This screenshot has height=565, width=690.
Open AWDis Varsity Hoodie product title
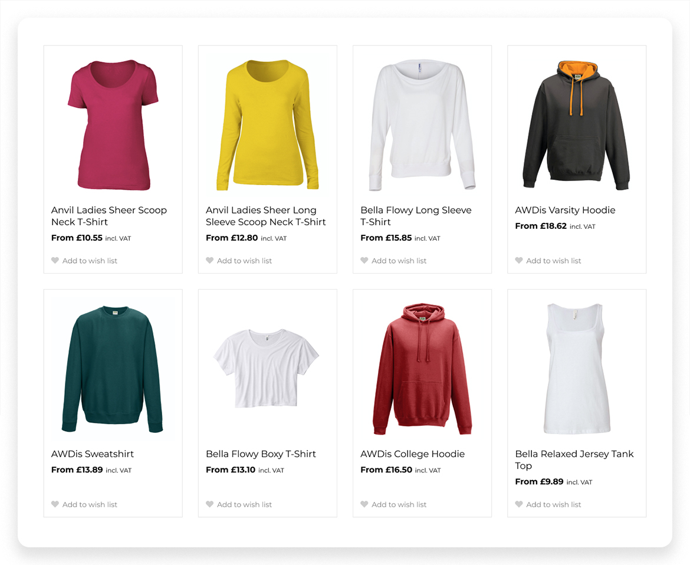(x=564, y=210)
